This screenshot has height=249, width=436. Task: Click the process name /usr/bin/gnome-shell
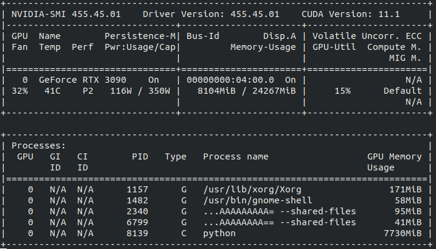[257, 200]
